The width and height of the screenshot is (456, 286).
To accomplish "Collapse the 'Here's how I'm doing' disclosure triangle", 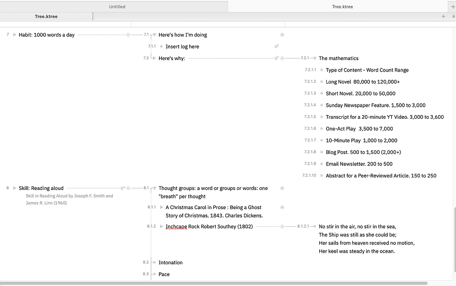I will coord(154,35).
